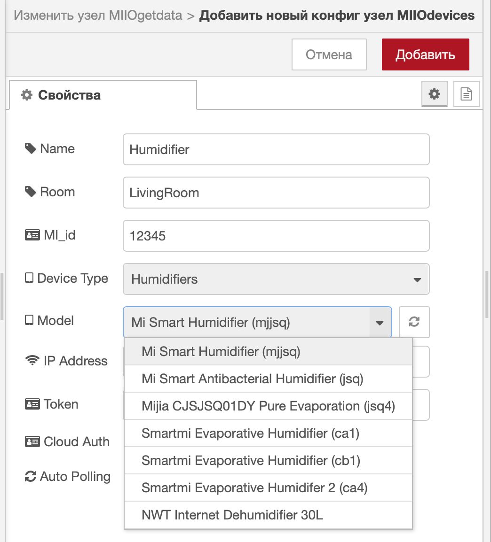491x542 pixels.
Task: Click the Device Type label text
Action: 73,278
